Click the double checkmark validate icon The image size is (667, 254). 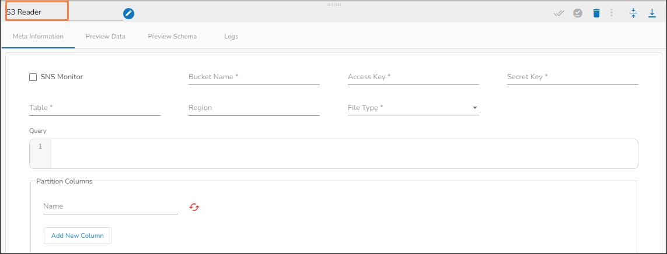point(559,13)
